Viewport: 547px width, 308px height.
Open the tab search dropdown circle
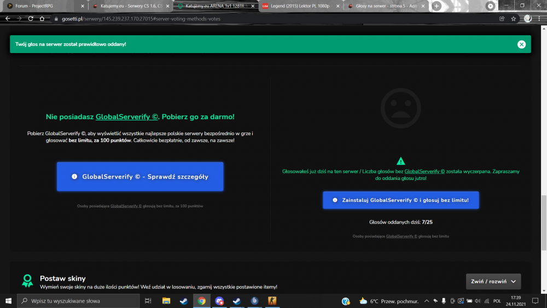click(490, 6)
